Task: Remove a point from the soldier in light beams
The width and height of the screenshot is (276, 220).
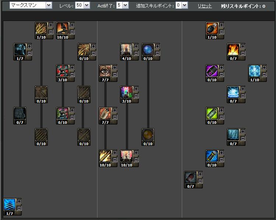Action: 136,53
